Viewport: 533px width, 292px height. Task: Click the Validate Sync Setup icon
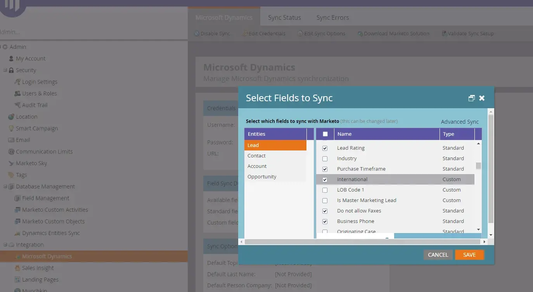click(444, 34)
